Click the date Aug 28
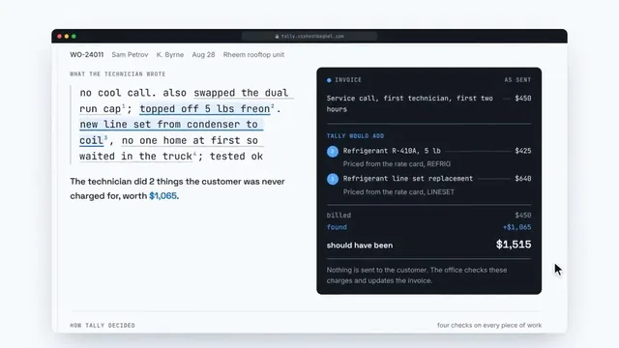The height and width of the screenshot is (348, 619). click(x=203, y=55)
